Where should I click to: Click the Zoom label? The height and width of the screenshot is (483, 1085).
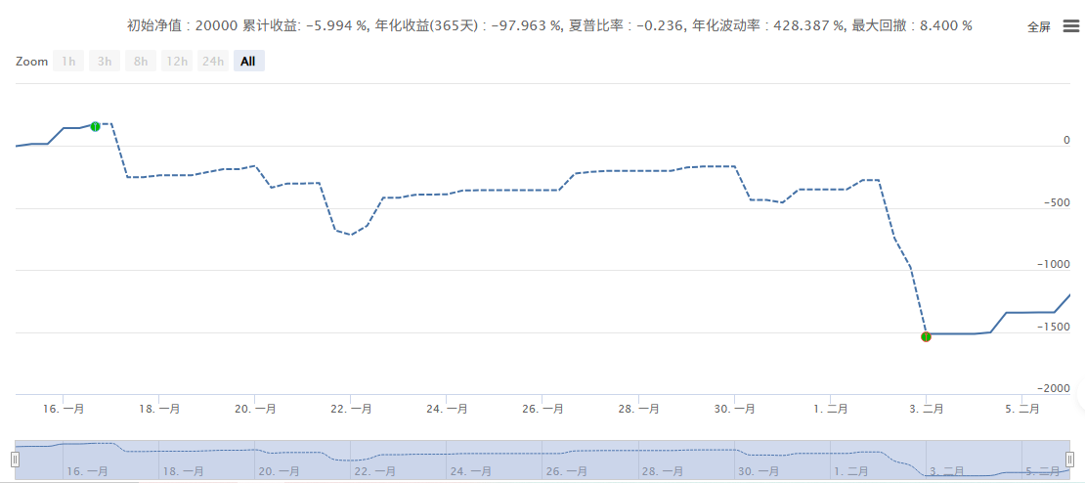coord(32,61)
